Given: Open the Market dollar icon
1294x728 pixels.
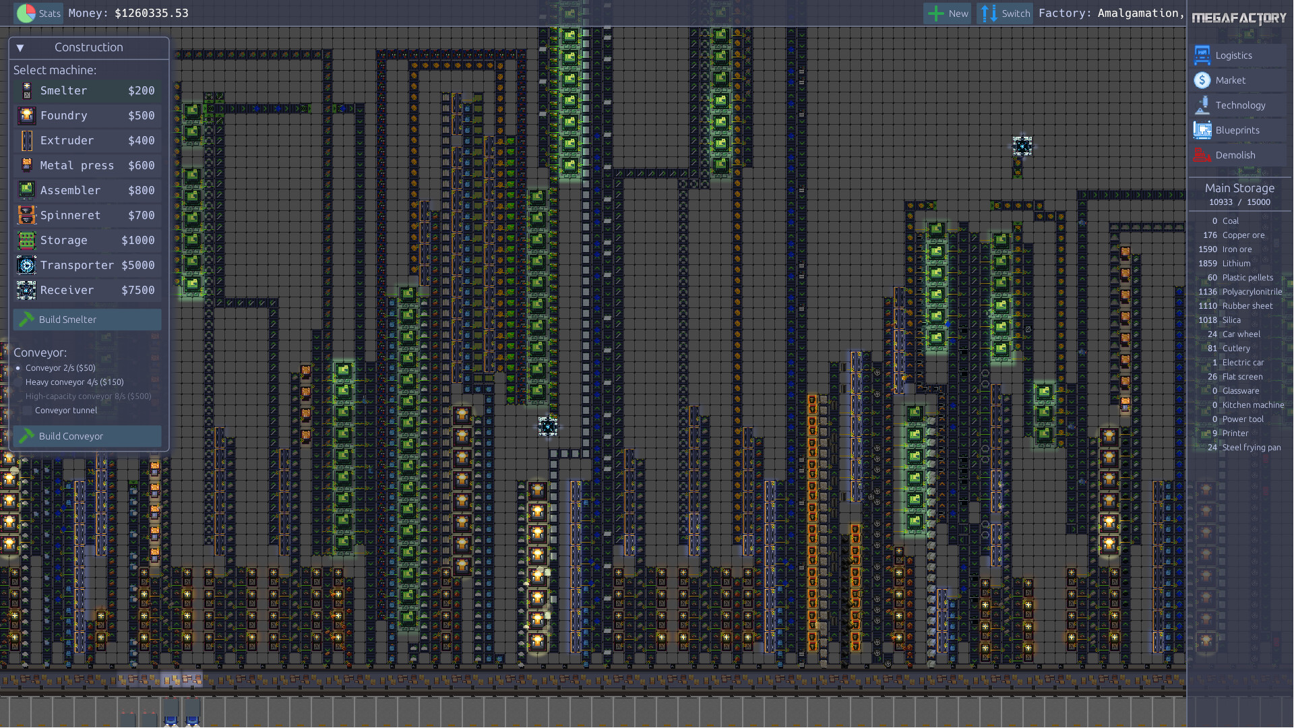Looking at the screenshot, I should tap(1202, 80).
